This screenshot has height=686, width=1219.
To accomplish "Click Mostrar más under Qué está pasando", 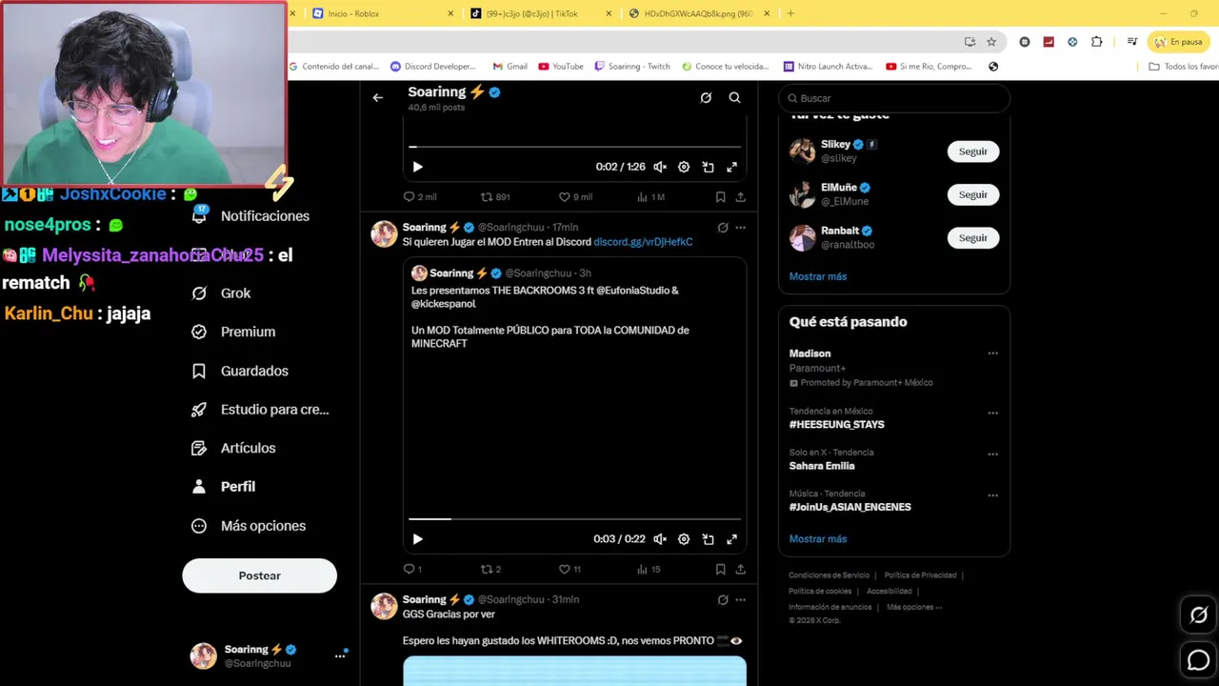I will pos(818,539).
